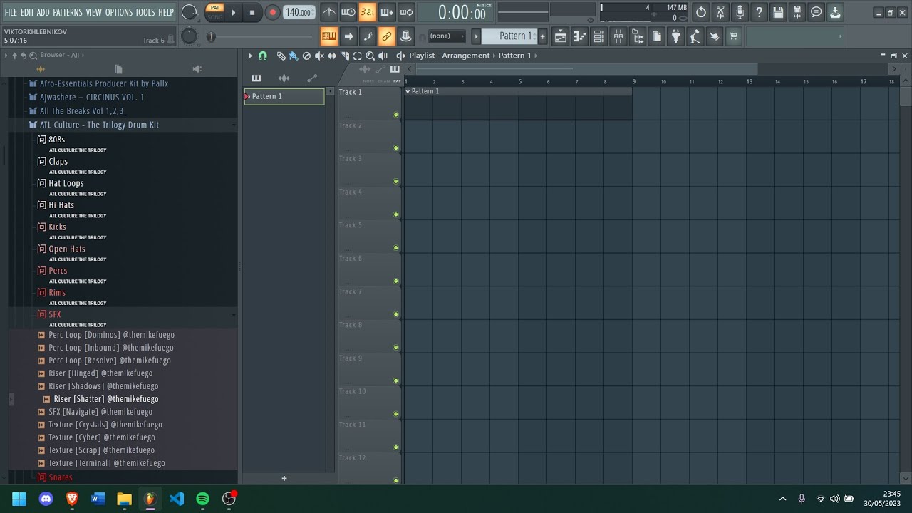Open the FILE menu

click(11, 12)
